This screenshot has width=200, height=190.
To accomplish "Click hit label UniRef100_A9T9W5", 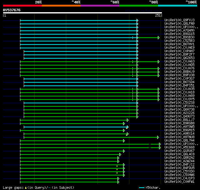I will click(179, 127).
